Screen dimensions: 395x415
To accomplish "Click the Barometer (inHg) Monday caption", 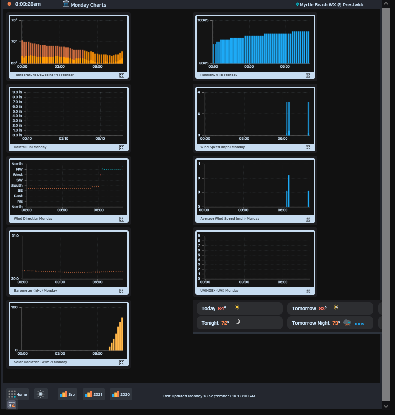I will [36, 290].
